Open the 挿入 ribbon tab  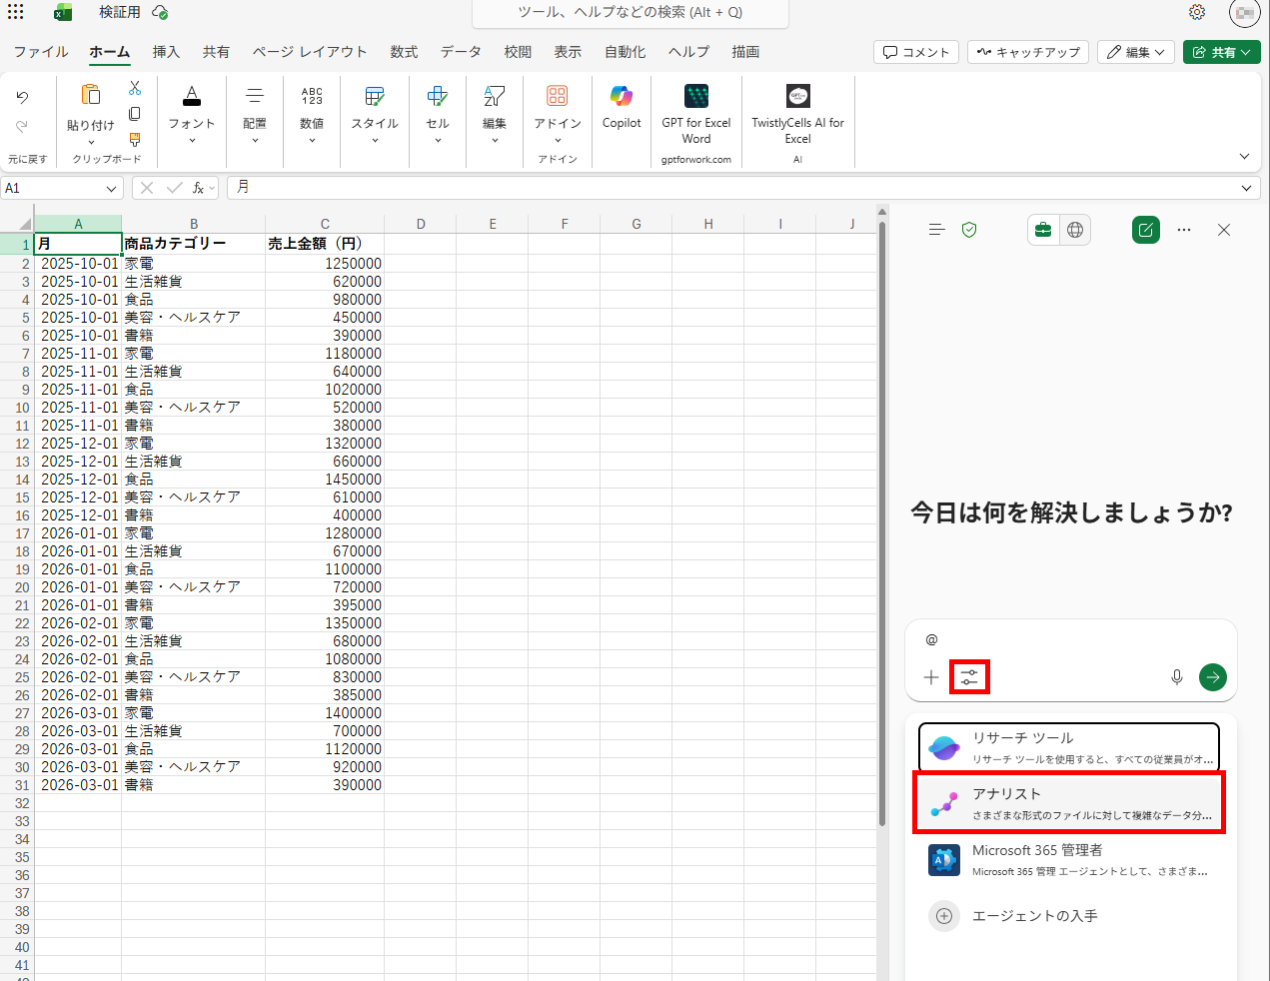pyautogui.click(x=166, y=52)
